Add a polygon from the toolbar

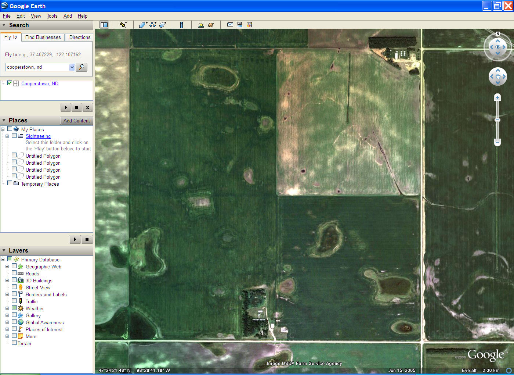click(x=143, y=25)
